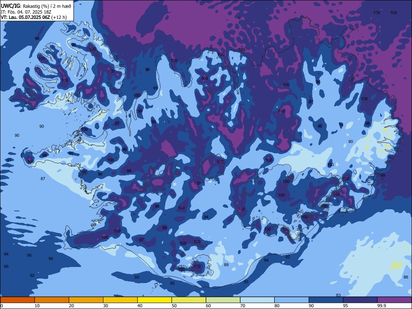Click the humidity value '83' on the map
The width and height of the screenshot is (412, 309).
coord(338,295)
